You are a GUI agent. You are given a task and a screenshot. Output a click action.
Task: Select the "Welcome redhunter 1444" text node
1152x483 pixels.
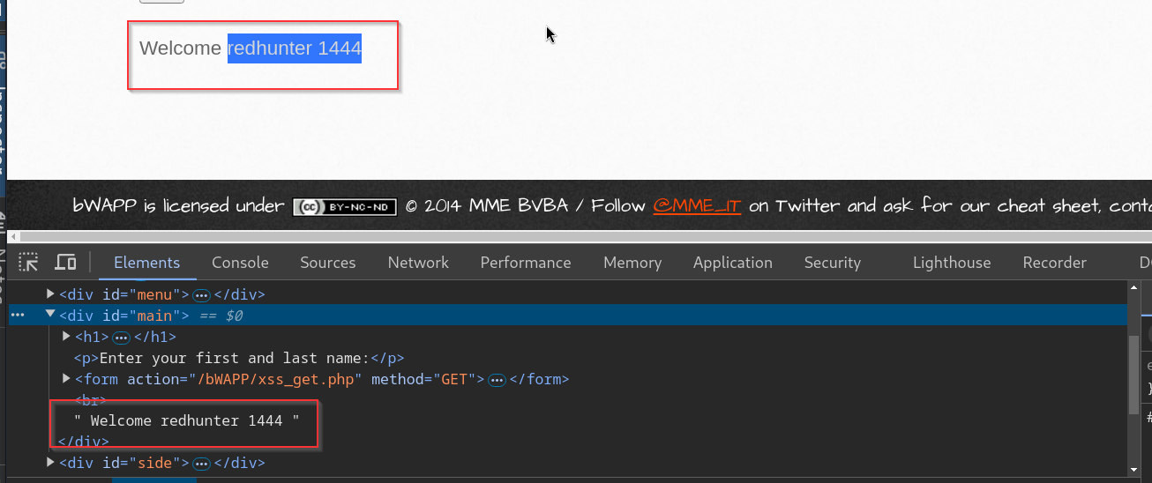(186, 421)
